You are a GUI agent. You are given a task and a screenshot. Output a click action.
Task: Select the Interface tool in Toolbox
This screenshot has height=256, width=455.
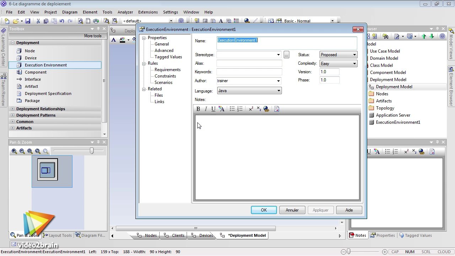tap(33, 79)
